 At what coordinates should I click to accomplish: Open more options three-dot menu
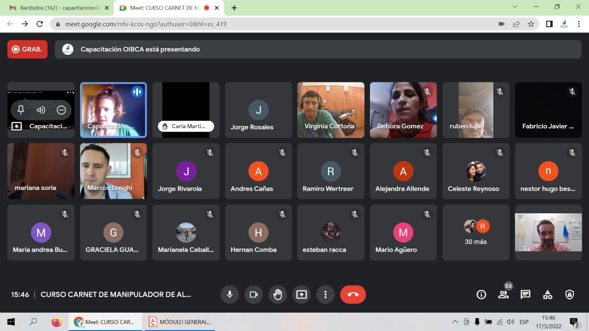[x=325, y=295]
